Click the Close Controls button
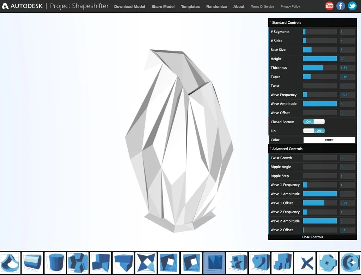Image resolution: width=361 pixels, height=275 pixels. click(312, 237)
